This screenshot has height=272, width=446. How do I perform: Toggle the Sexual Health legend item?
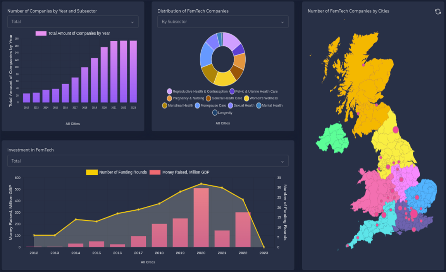tap(231, 105)
